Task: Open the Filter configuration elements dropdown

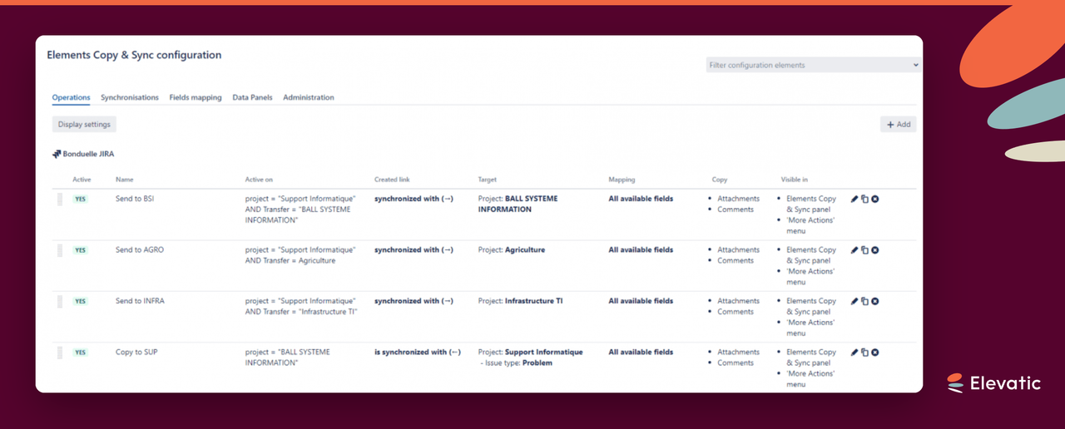Action: [814, 65]
